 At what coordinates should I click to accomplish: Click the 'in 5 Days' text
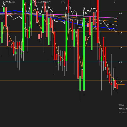(x=123, y=113)
